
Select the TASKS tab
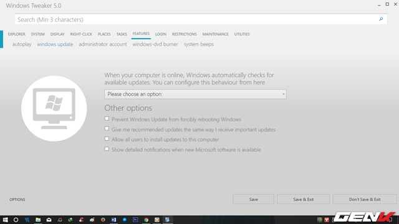point(122,34)
